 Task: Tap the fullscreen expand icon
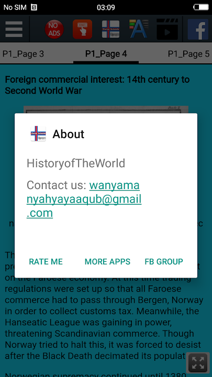click(x=198, y=362)
